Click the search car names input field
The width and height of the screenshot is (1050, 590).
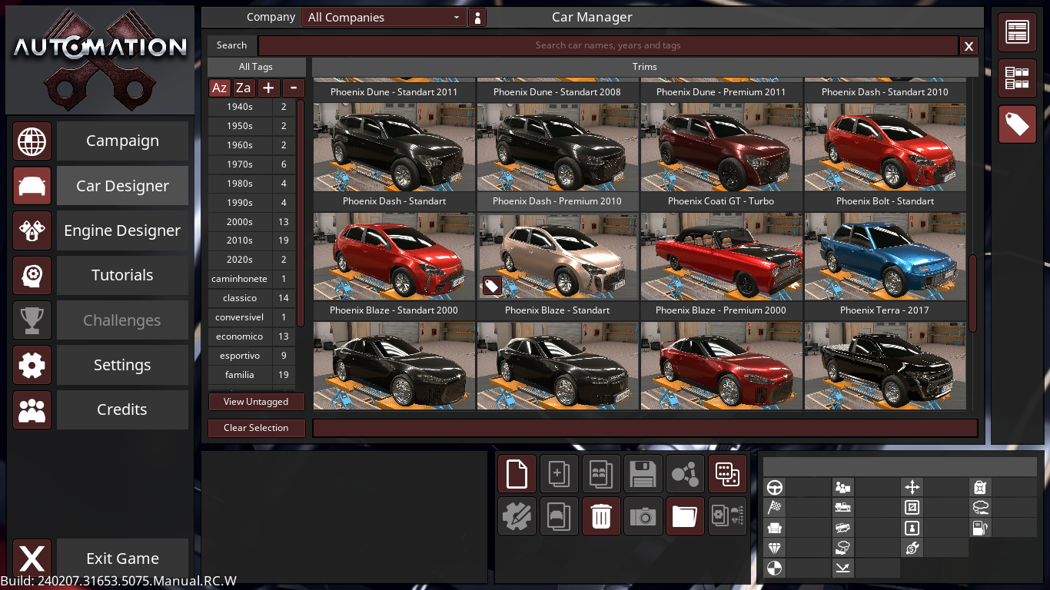(608, 45)
